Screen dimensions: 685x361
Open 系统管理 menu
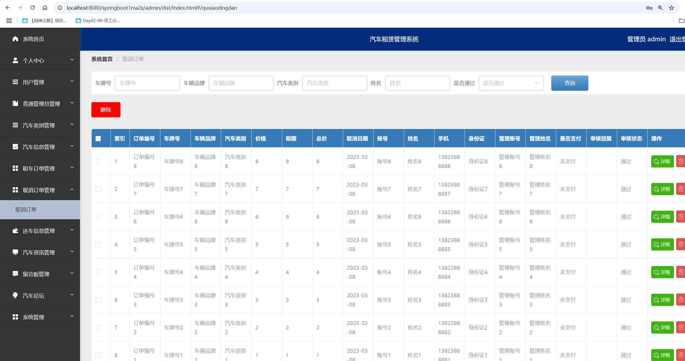point(40,317)
